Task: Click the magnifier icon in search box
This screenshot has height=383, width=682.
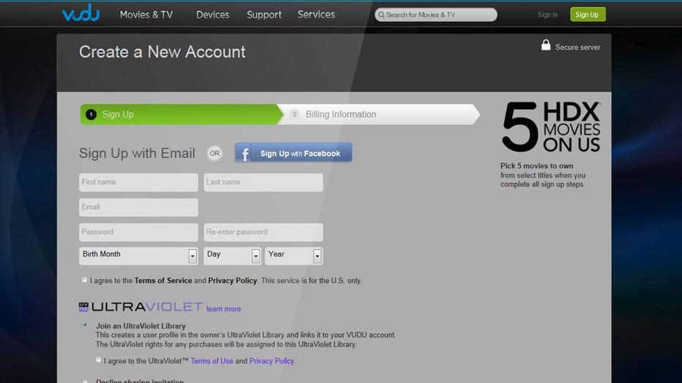Action: (x=381, y=15)
